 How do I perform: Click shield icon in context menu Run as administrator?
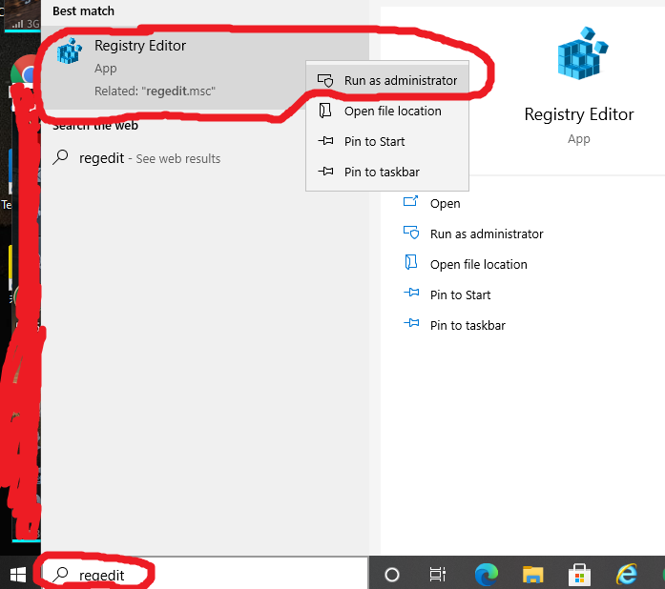pyautogui.click(x=325, y=80)
